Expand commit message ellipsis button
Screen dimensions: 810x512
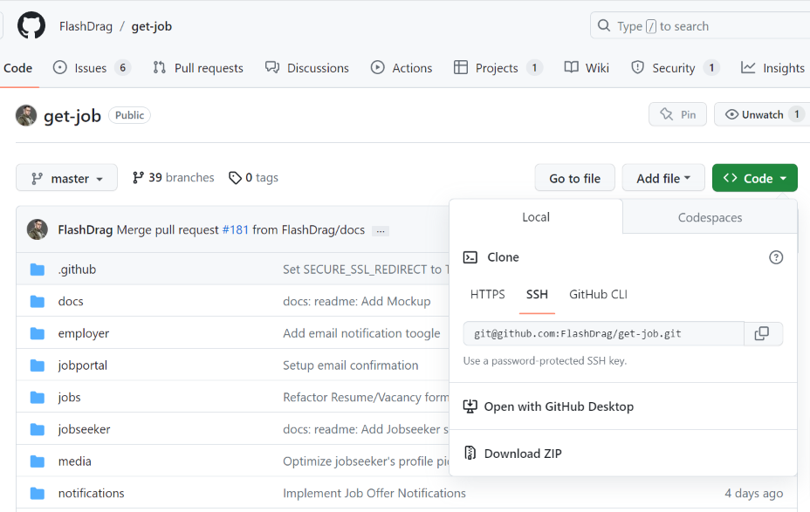[381, 231]
